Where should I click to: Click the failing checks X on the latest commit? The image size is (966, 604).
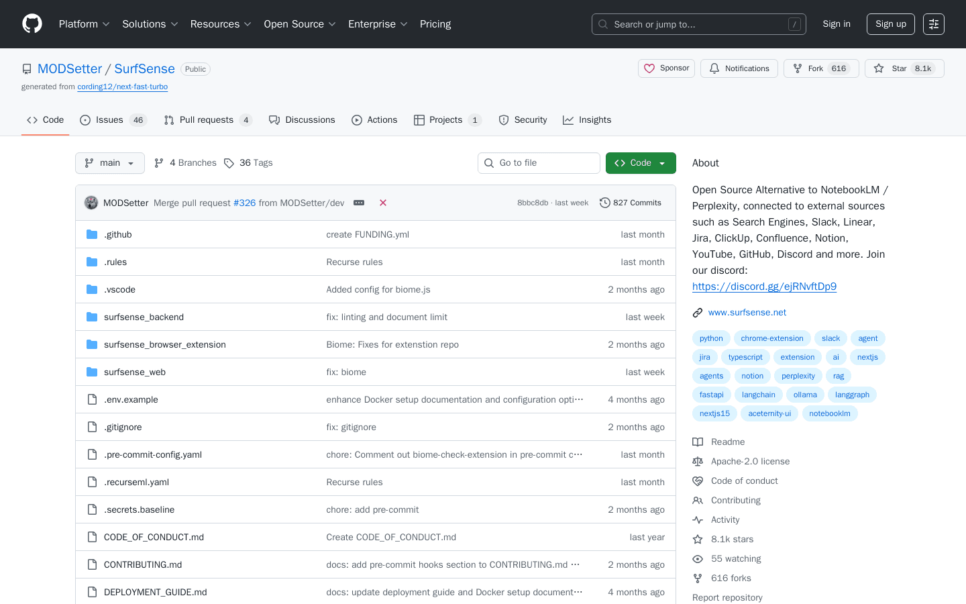382,203
